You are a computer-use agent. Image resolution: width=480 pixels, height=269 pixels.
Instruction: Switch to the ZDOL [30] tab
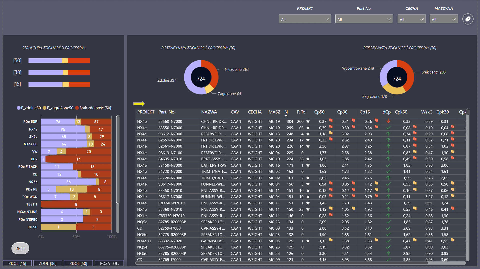click(48, 263)
